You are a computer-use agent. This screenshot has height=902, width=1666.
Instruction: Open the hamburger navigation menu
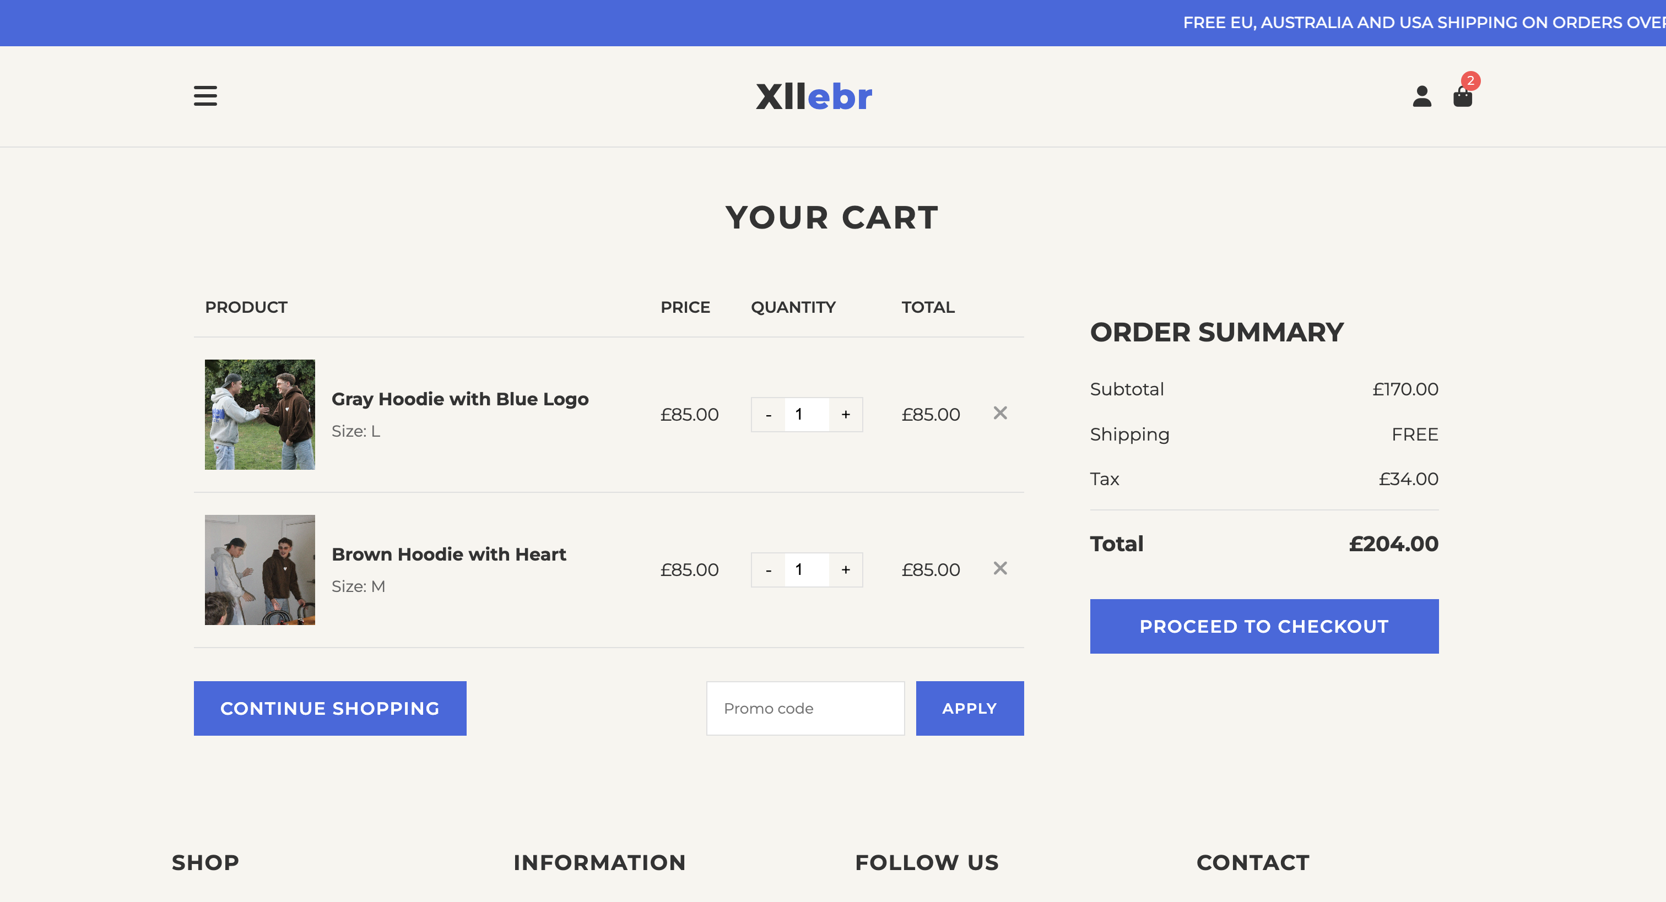coord(205,96)
